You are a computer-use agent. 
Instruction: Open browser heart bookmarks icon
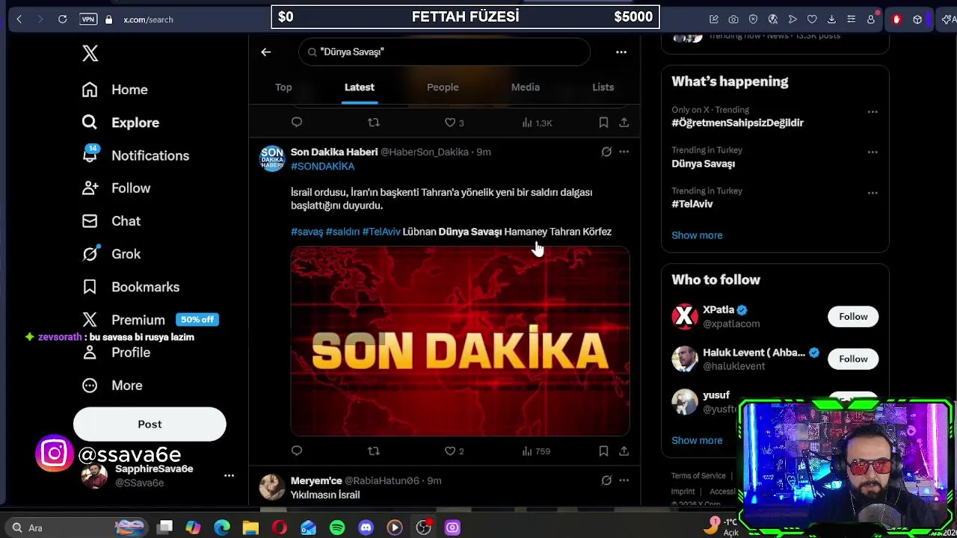pyautogui.click(x=812, y=19)
